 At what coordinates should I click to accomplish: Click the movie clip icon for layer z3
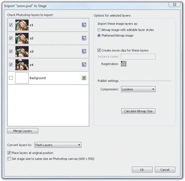point(84,51)
